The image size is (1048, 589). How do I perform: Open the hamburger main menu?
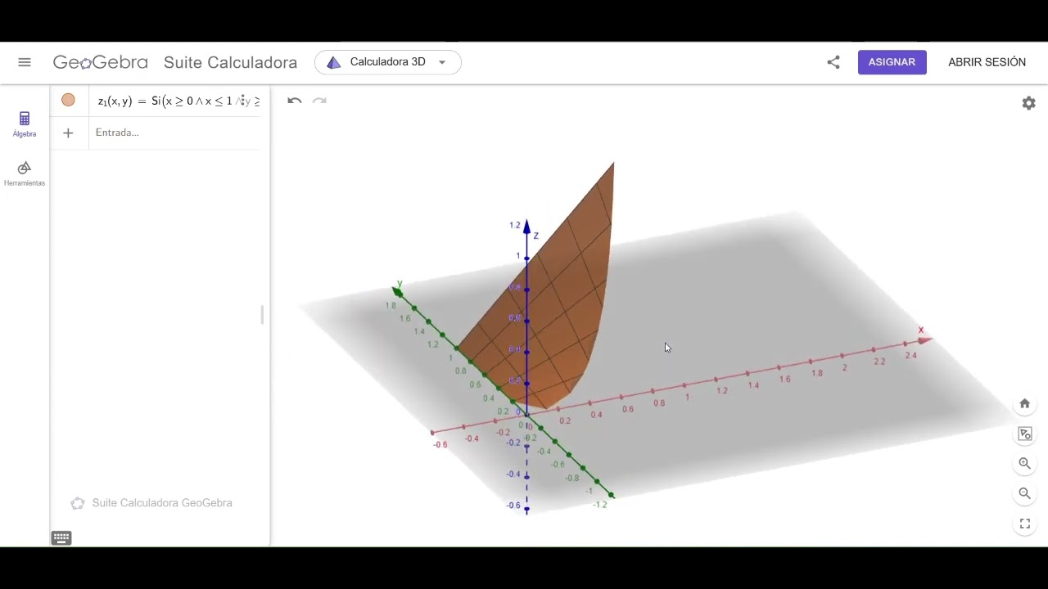(x=25, y=62)
